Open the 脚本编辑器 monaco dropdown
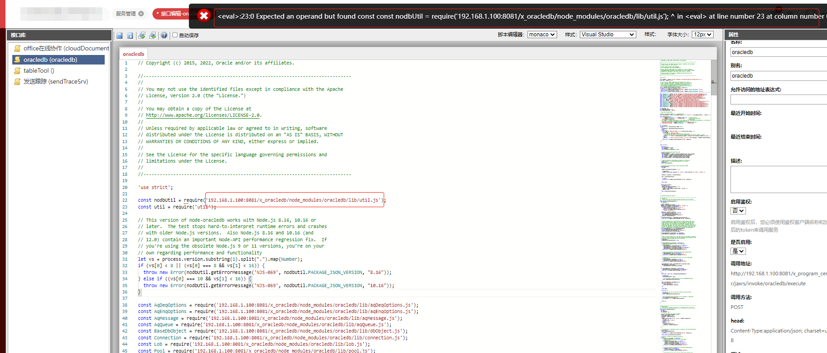Image resolution: width=827 pixels, height=353 pixels. [x=542, y=35]
